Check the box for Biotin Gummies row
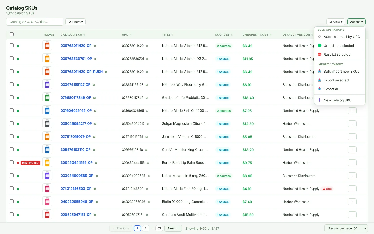The image size is (374, 234). pyautogui.click(x=11, y=201)
